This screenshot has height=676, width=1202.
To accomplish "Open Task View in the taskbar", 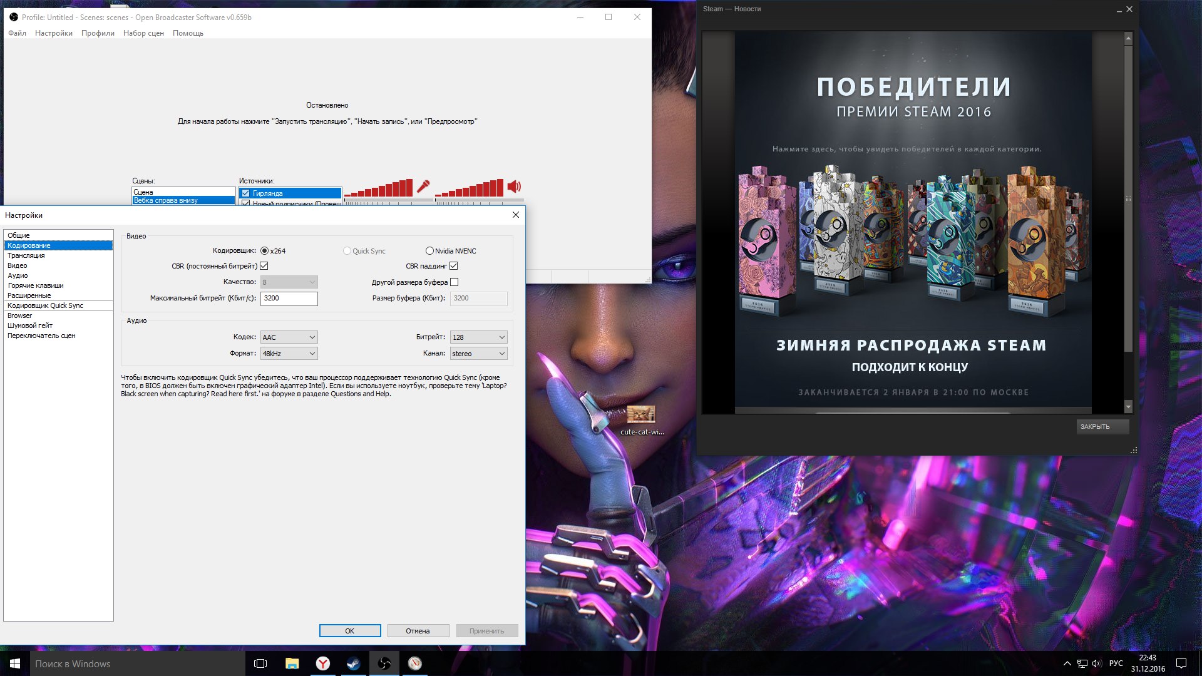I will coord(260,663).
